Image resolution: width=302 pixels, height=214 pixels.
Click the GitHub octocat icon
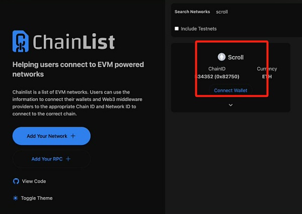(x=16, y=181)
